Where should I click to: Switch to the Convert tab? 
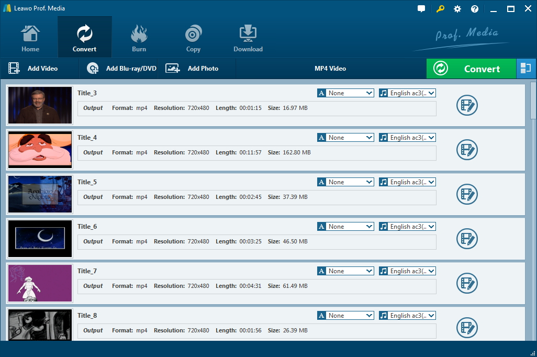(x=85, y=38)
